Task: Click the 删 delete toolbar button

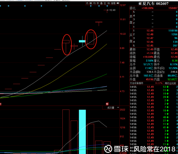Action: coord(91,3)
